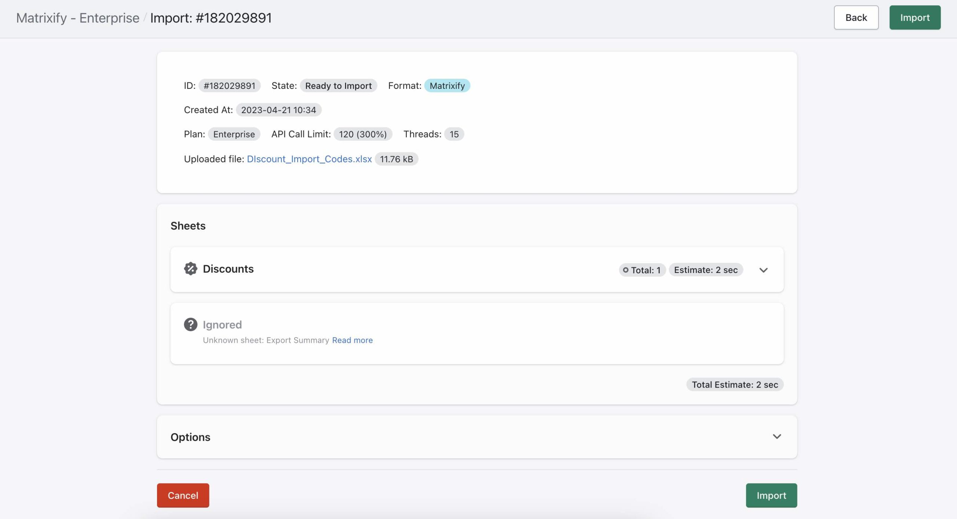957x519 pixels.
Task: Click the Discounts sheet title
Action: point(228,269)
